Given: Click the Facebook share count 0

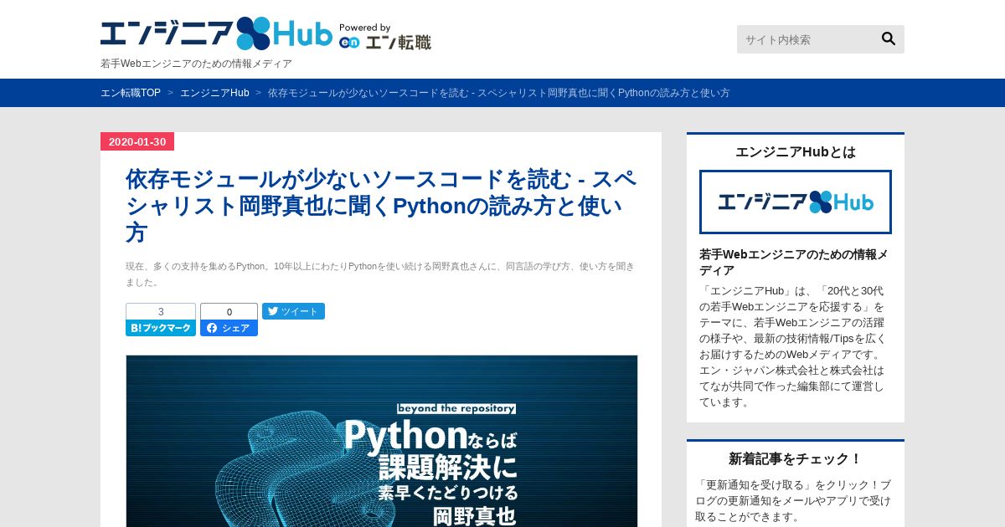Looking at the screenshot, I should point(229,311).
